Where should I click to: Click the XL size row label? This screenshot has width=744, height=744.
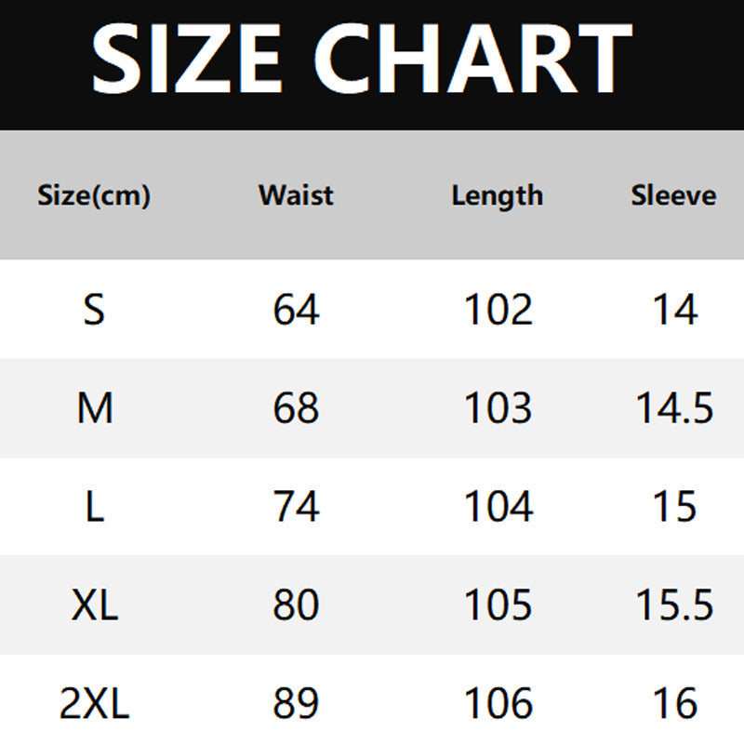(94, 605)
